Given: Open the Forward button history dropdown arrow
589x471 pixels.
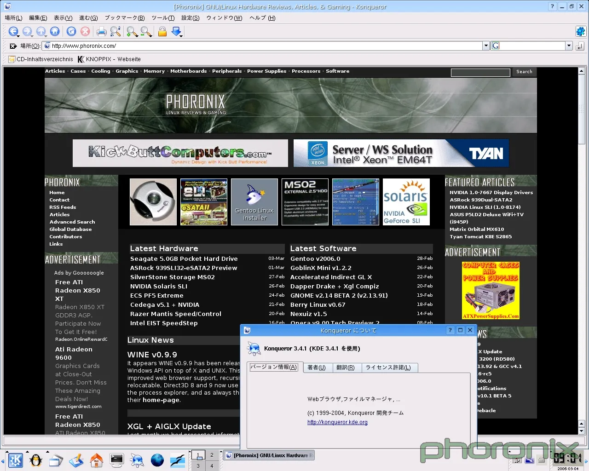Looking at the screenshot, I should click(x=32, y=35).
